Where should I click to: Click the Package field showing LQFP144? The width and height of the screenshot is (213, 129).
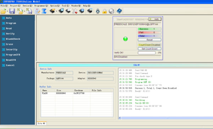[x=64, y=78]
